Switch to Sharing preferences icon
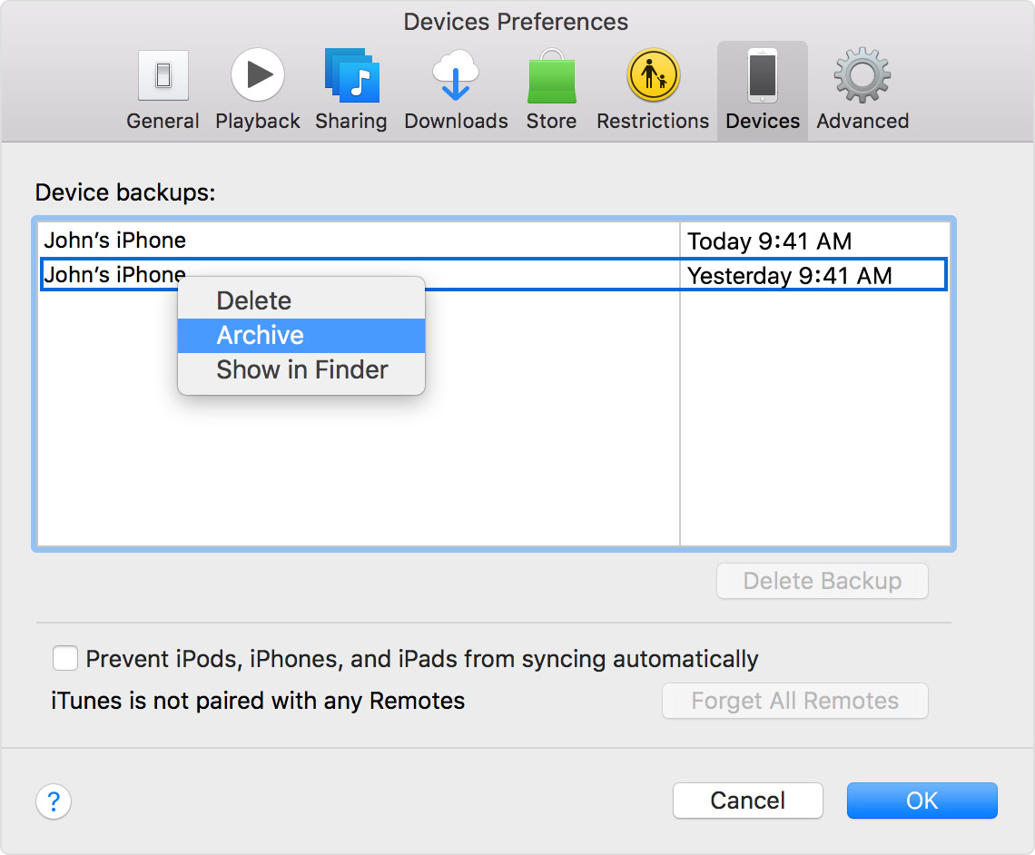Screen dimensions: 1035x855 (351, 76)
